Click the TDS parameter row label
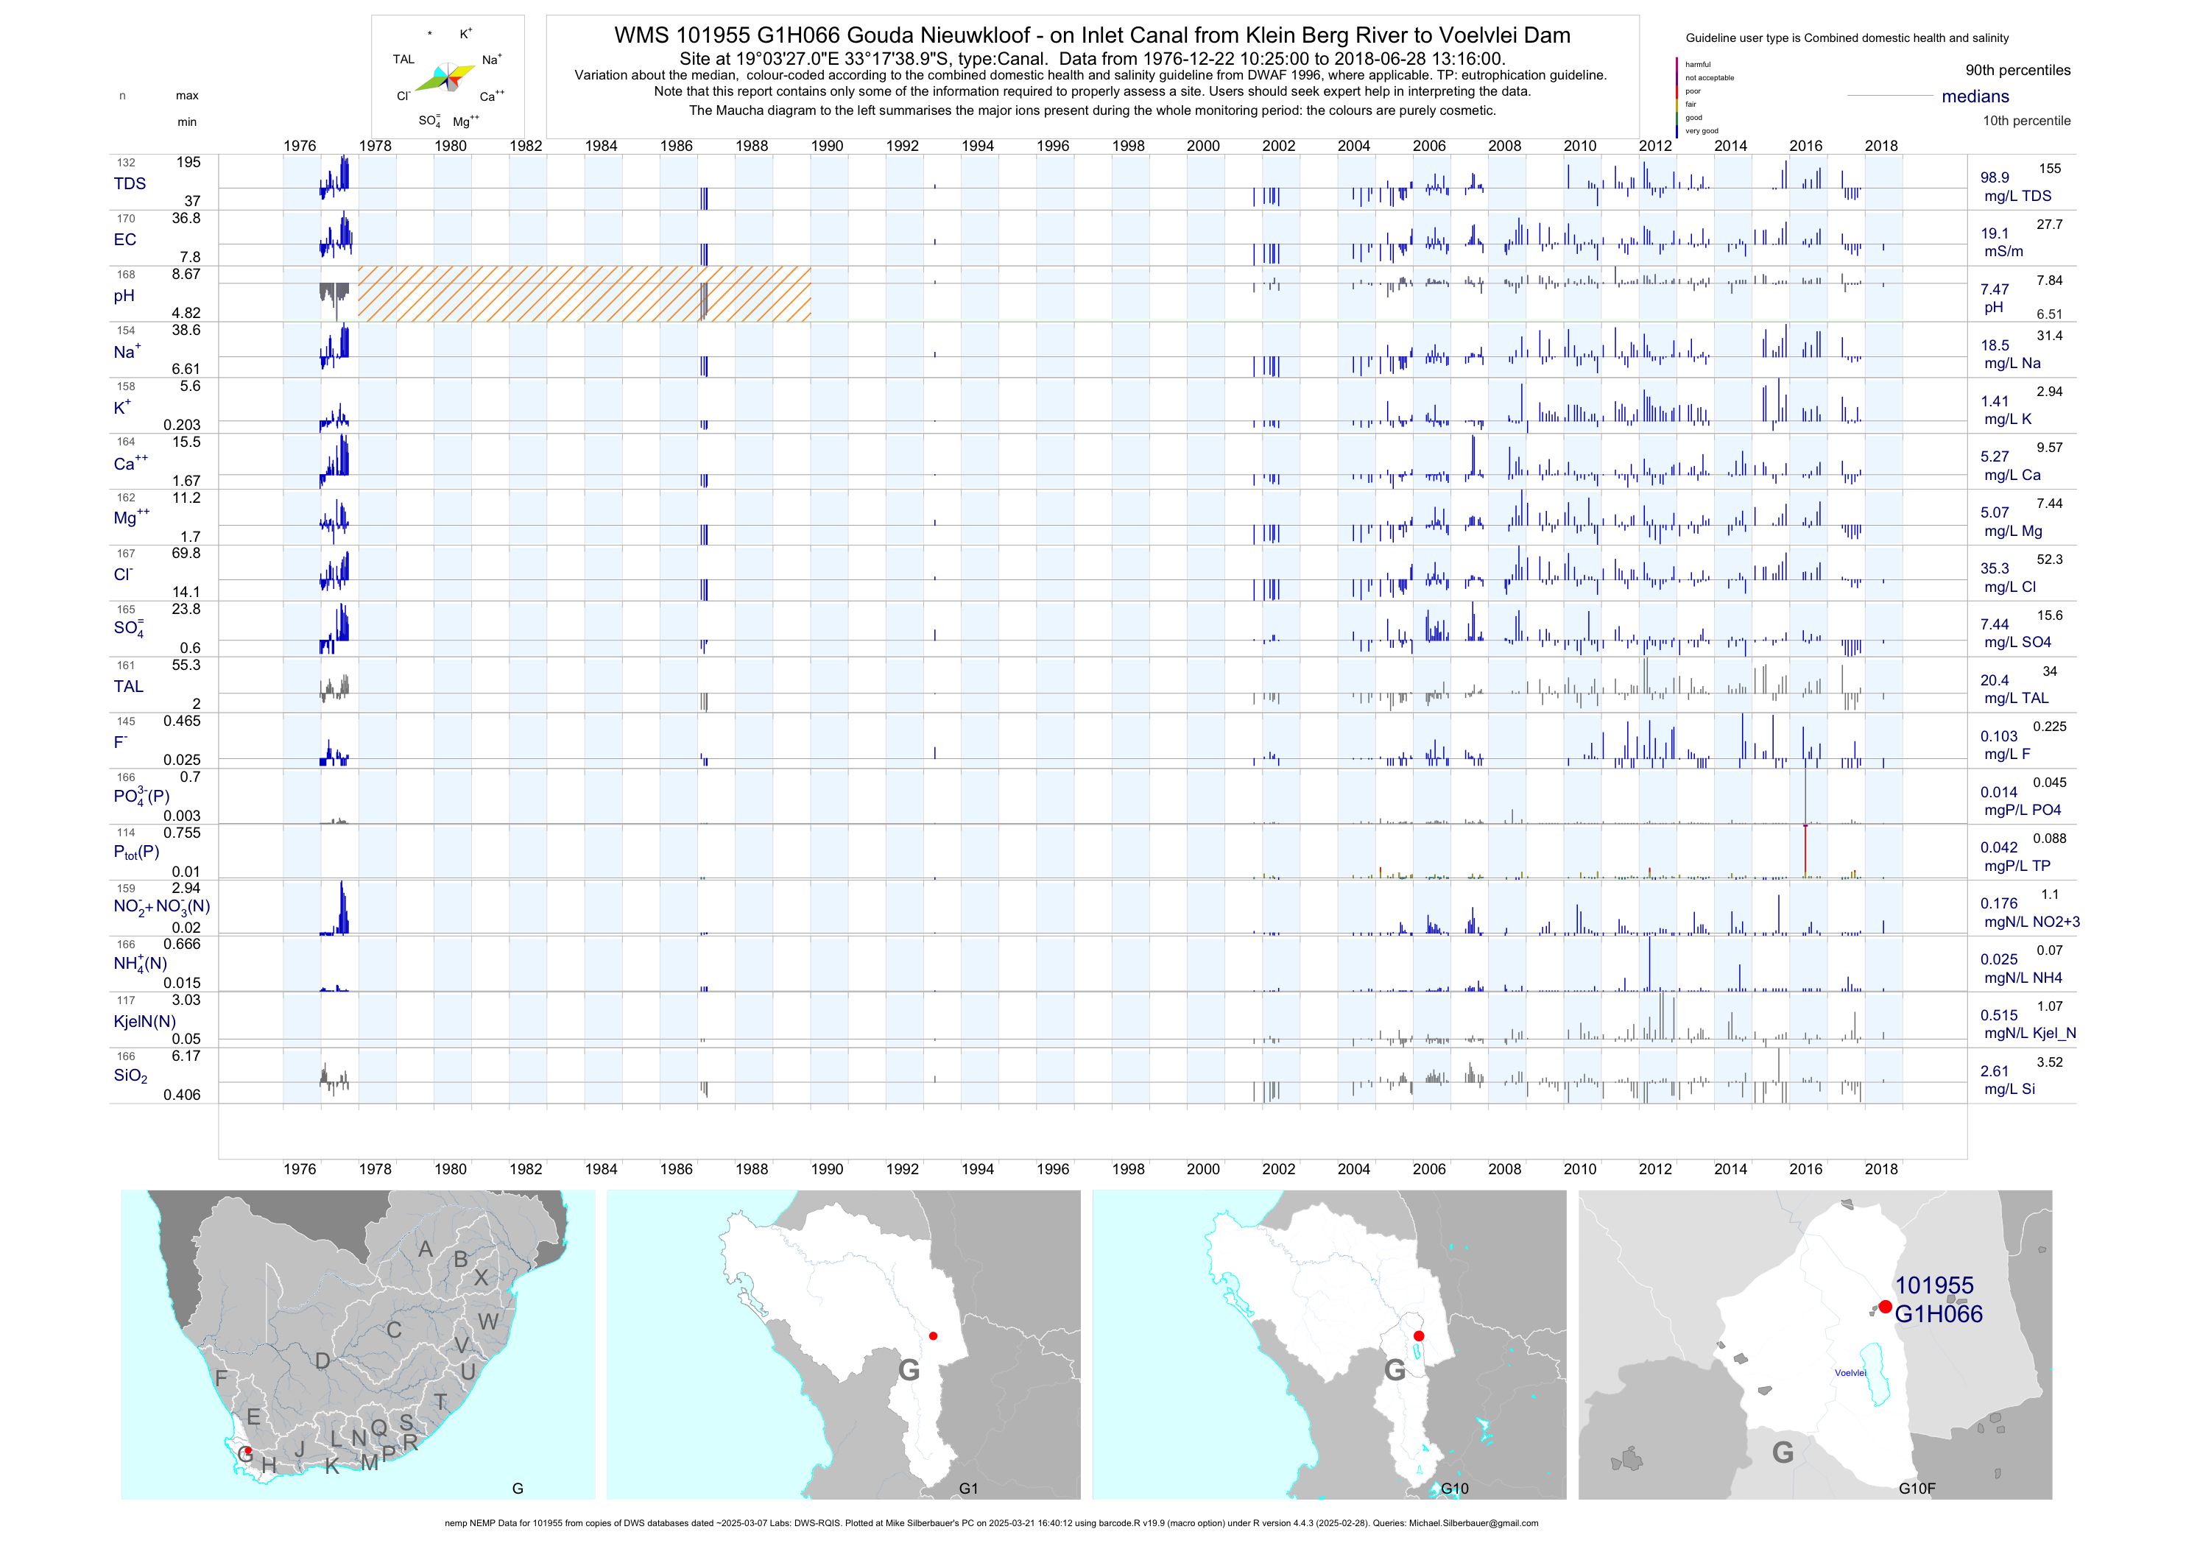 click(130, 184)
